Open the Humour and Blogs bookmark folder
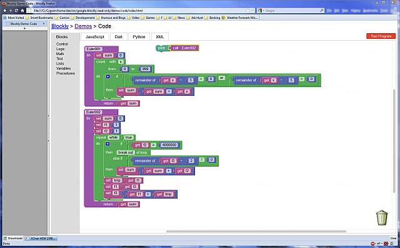 click(x=111, y=18)
